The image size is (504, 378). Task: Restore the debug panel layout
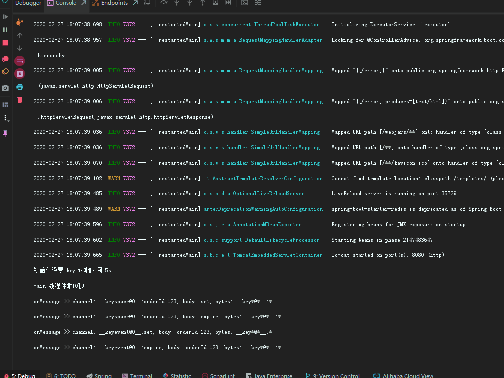(5, 104)
